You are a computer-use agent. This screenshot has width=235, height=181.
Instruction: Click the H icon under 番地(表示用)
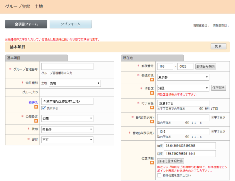tap(152, 122)
